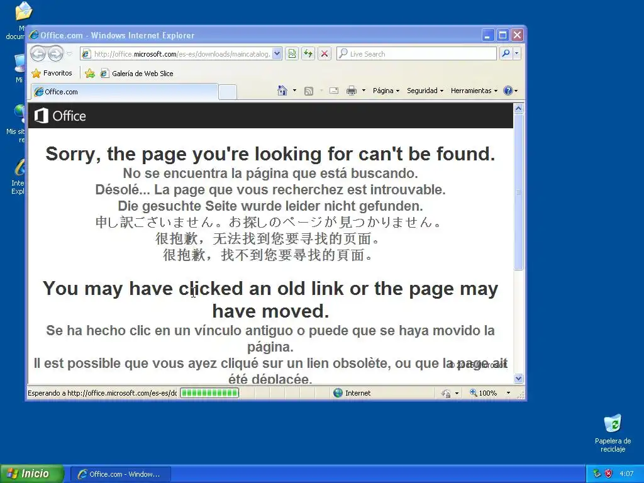Select the Office.com tab
Screen dimensions: 644x483
coord(125,92)
